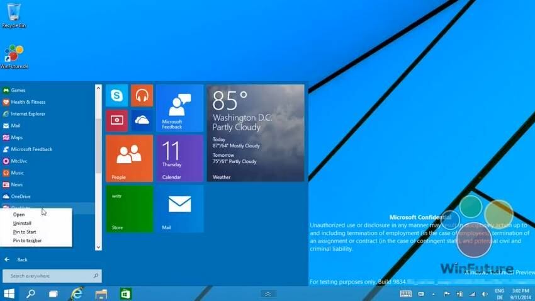Click the Windows Start button on taskbar
The height and width of the screenshot is (301, 535).
pos(9,293)
